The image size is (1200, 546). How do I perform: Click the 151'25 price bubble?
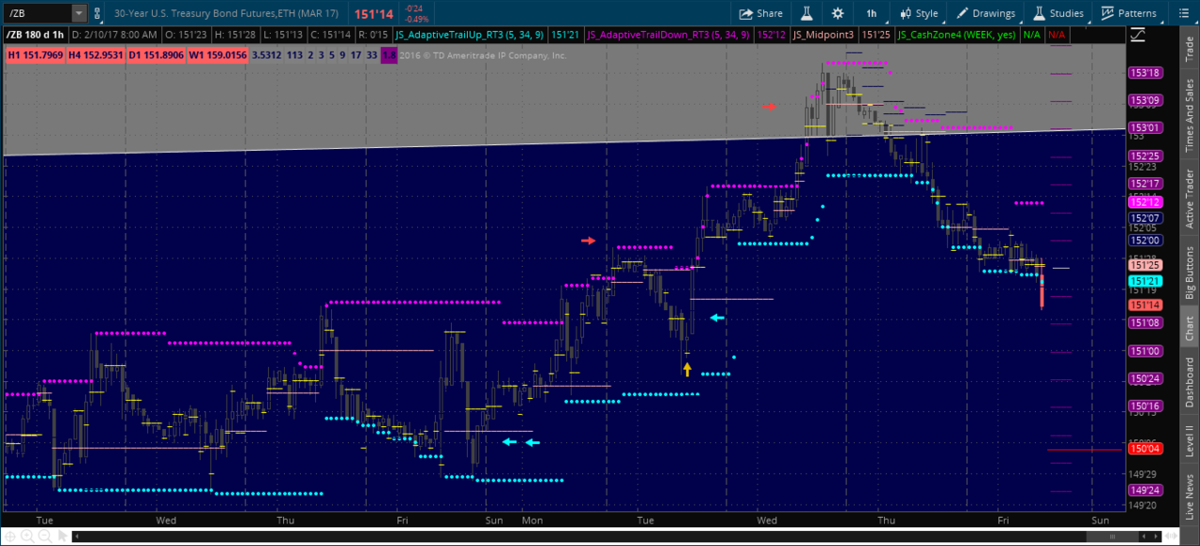(x=1145, y=265)
